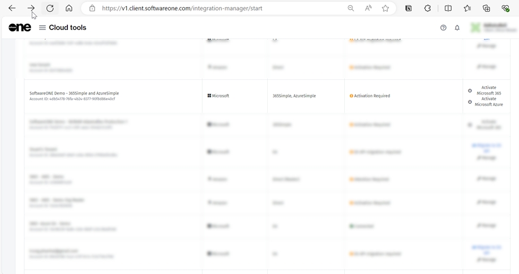Open the notifications bell
This screenshot has width=519, height=274.
[x=457, y=28]
